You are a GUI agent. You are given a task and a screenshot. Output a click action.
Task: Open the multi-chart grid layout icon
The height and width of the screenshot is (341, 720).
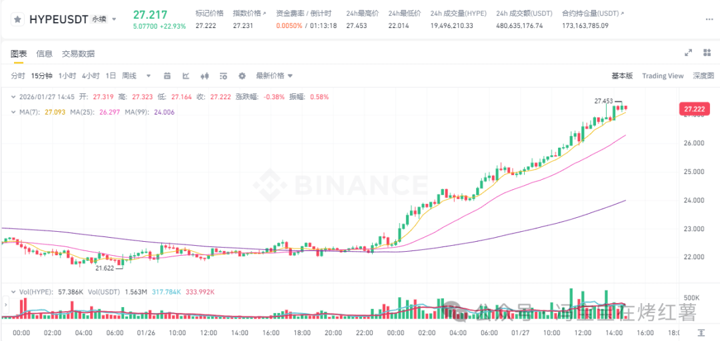[707, 53]
